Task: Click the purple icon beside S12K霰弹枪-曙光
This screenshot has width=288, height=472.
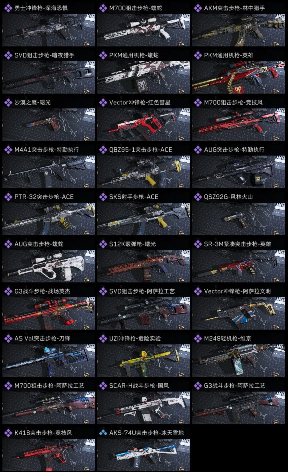Action: [x=103, y=244]
